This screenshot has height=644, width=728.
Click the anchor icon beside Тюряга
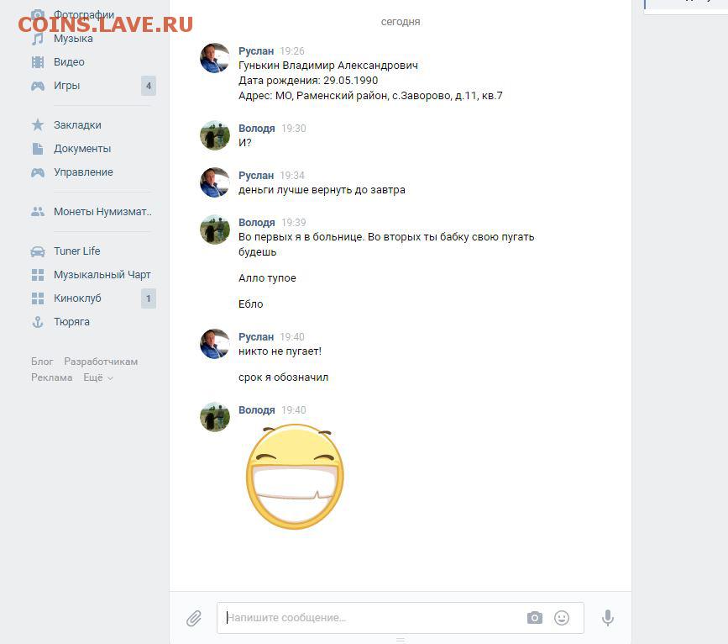[x=38, y=322]
